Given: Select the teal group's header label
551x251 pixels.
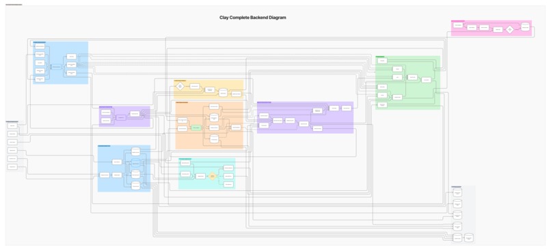Looking at the screenshot, I should point(185,159).
